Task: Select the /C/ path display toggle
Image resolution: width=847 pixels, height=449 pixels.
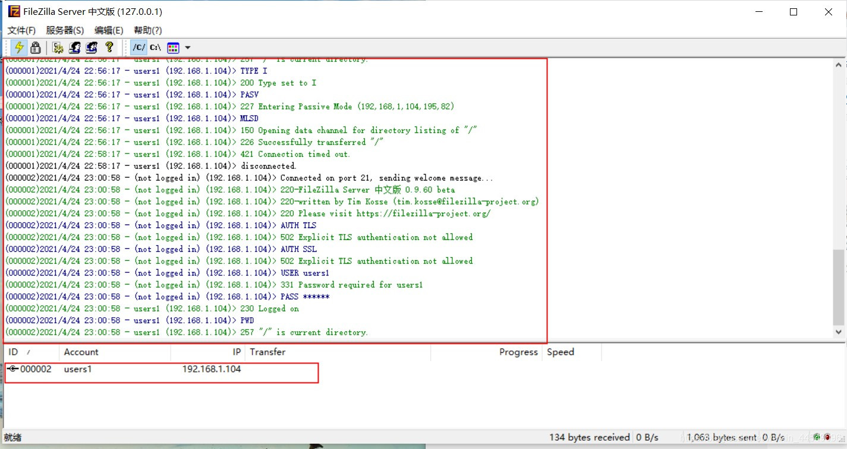Action: pos(138,48)
